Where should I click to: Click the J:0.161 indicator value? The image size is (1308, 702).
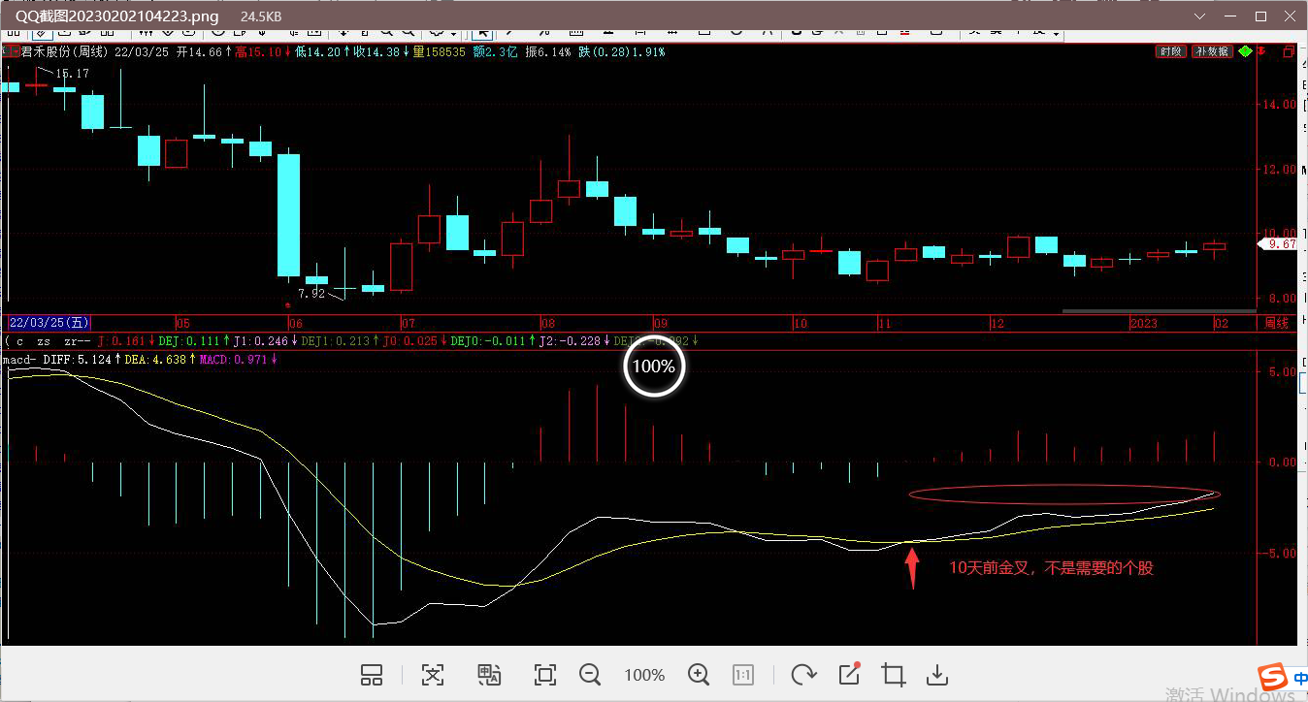click(x=121, y=341)
